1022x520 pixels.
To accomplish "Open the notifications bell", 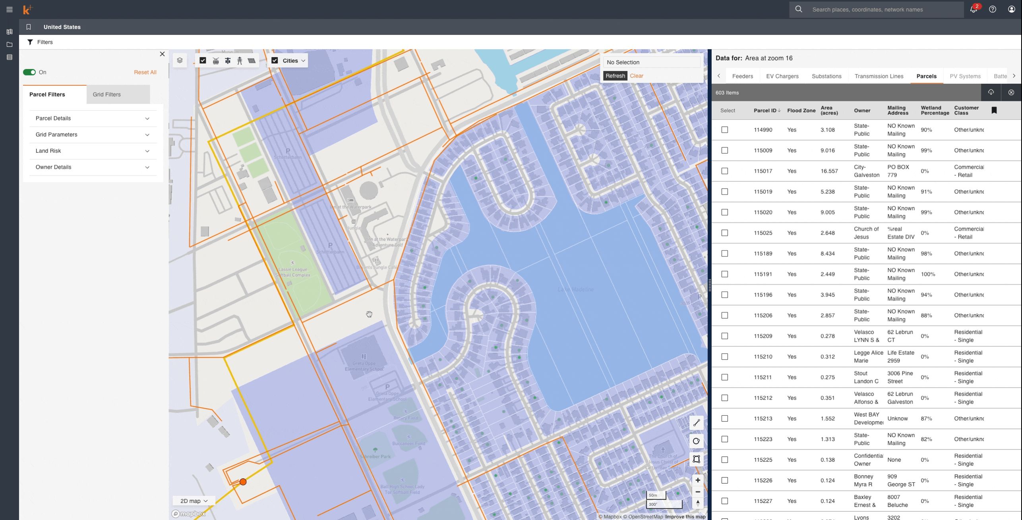I will pyautogui.click(x=974, y=10).
